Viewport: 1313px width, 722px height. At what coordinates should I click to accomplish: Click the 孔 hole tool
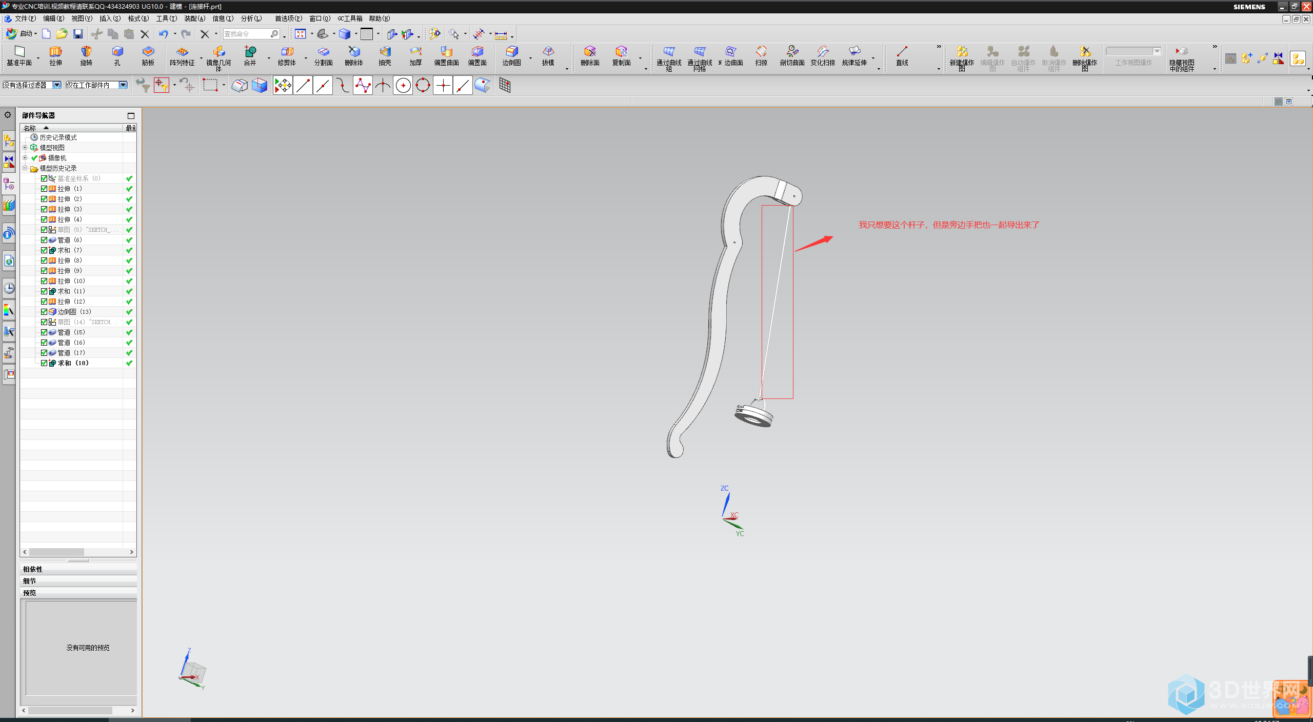pos(117,56)
